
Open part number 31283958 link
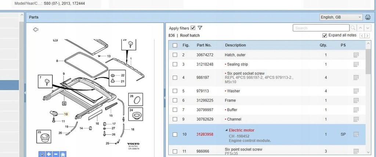[205, 134]
